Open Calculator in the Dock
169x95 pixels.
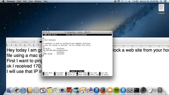click(x=36, y=90)
